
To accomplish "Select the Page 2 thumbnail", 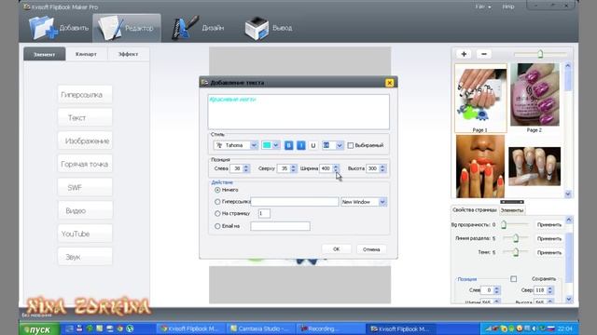I will point(535,98).
